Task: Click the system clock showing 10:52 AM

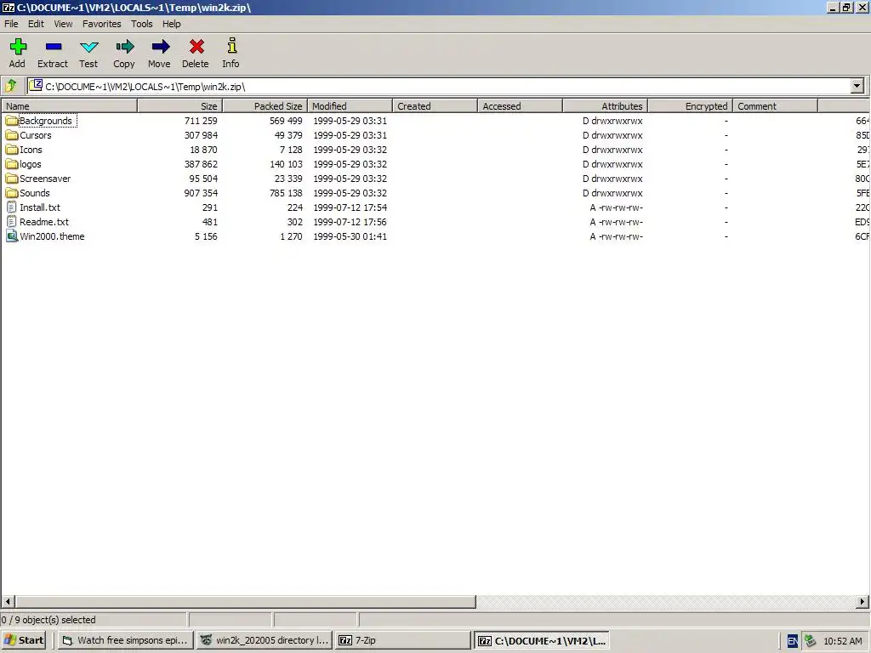Action: pyautogui.click(x=843, y=641)
